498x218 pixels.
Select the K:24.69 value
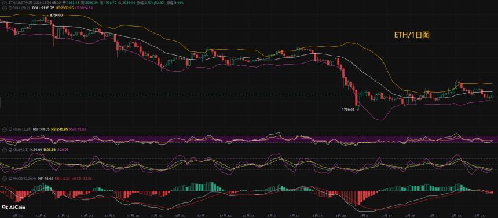tap(36, 149)
